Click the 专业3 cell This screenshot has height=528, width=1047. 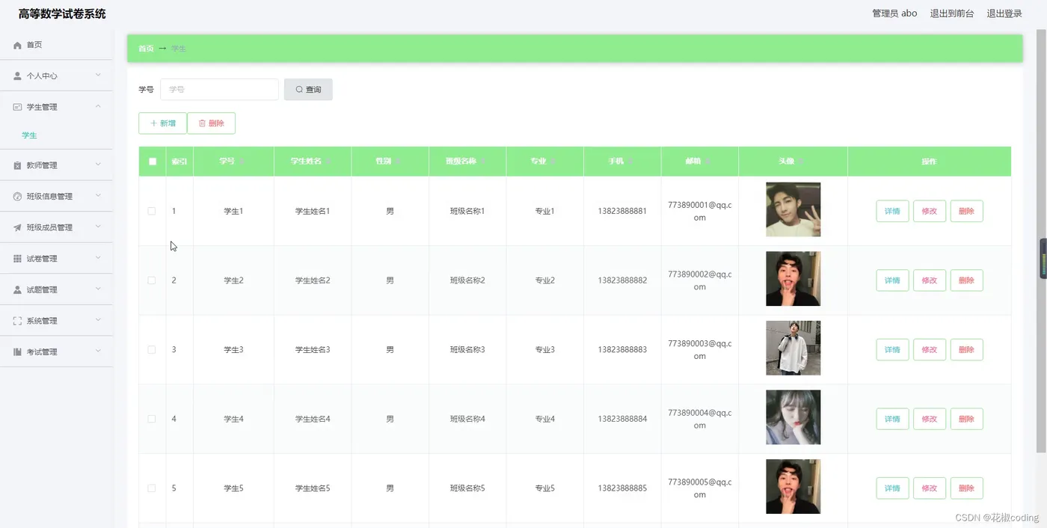(544, 350)
